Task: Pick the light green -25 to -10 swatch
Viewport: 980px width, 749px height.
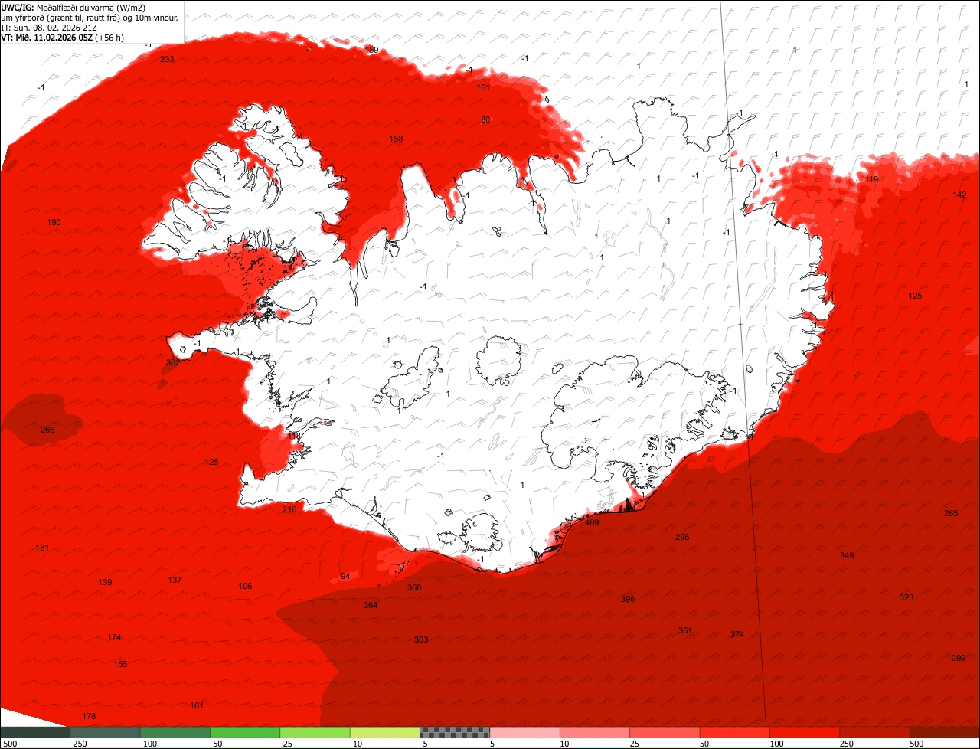Action: tap(315, 732)
